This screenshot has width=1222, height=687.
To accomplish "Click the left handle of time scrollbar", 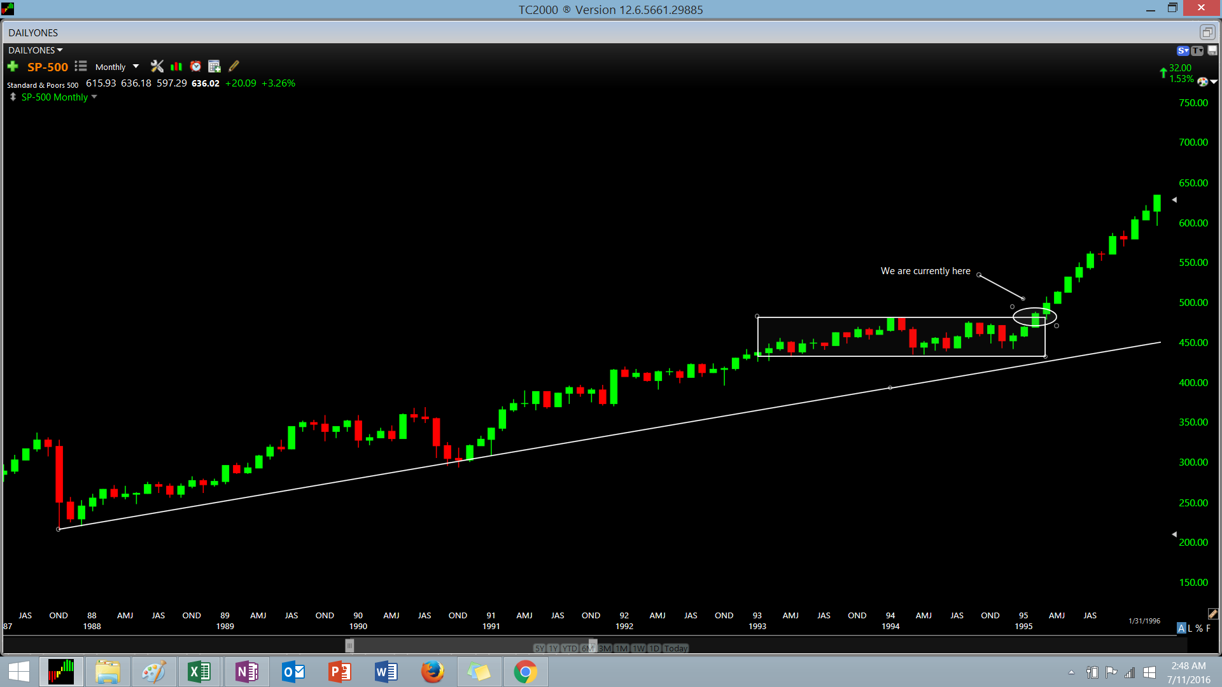I will click(x=349, y=646).
